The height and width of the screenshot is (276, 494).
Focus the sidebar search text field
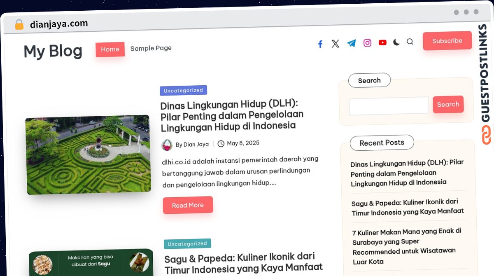pyautogui.click(x=389, y=106)
